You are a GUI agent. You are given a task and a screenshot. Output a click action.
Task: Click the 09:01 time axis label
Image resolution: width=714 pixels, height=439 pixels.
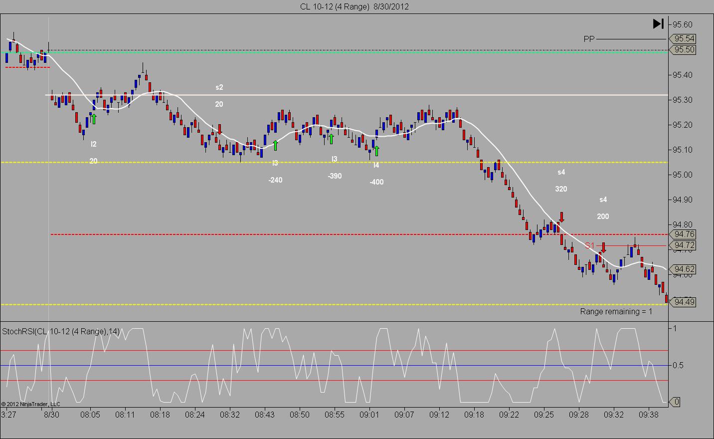369,415
